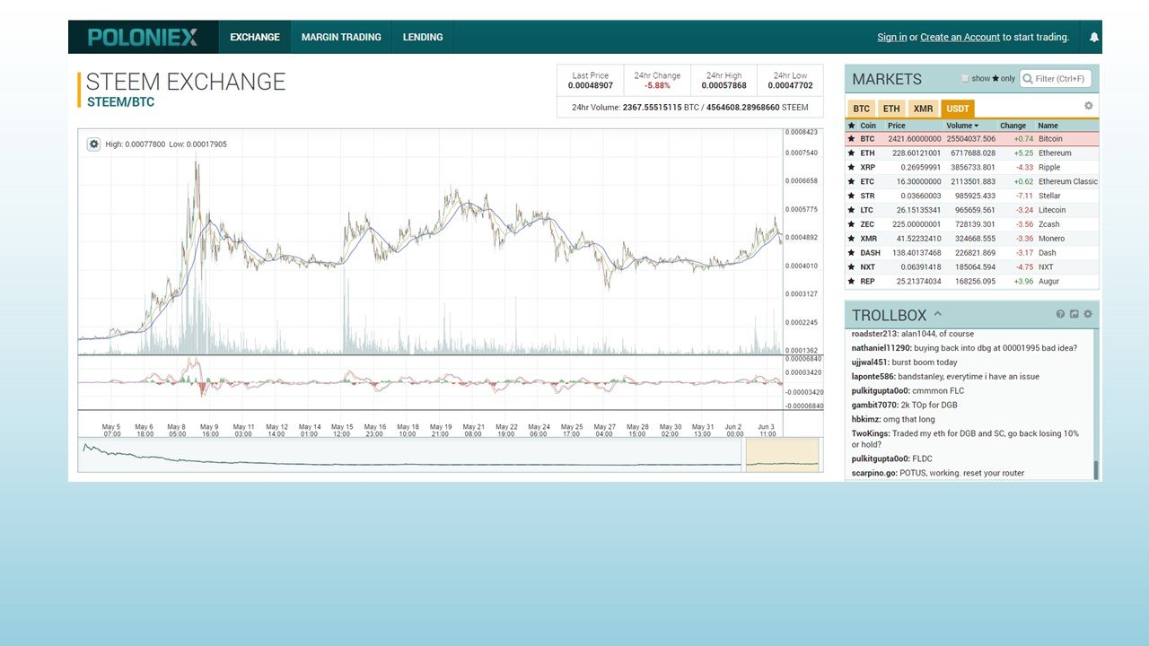Click the main candlestick price chart

click(x=431, y=242)
